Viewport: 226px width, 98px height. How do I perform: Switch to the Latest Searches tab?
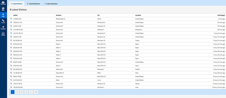pyautogui.click(x=51, y=4)
